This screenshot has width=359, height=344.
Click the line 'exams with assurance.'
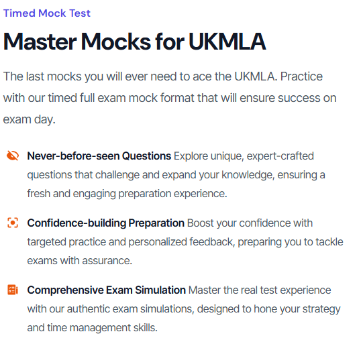point(80,261)
